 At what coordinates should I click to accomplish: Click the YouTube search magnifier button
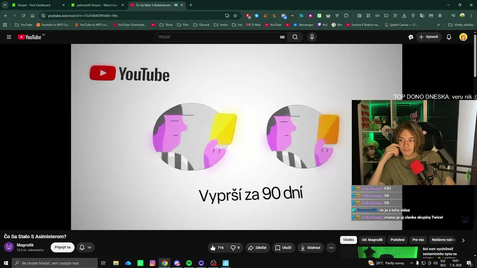(295, 37)
